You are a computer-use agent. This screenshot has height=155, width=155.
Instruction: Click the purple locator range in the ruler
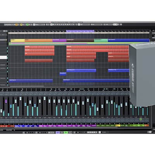coord(80,31)
